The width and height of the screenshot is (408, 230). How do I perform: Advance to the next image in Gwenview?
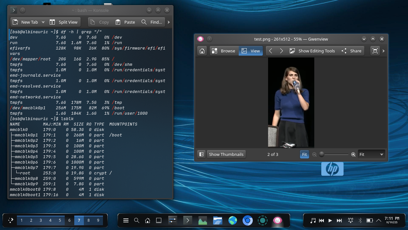(281, 51)
